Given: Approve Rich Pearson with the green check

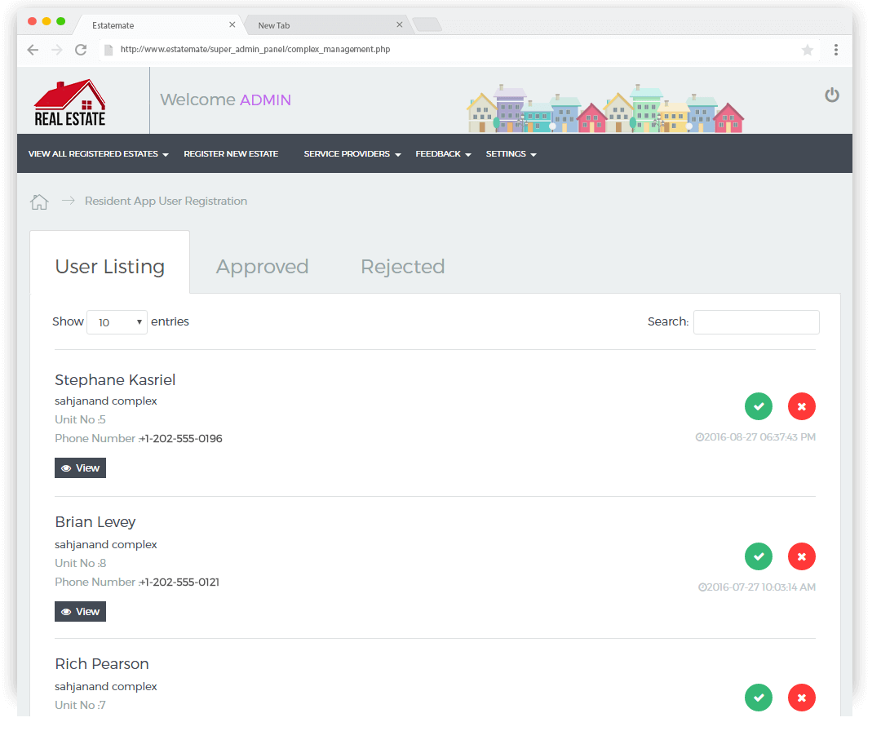Looking at the screenshot, I should (759, 698).
